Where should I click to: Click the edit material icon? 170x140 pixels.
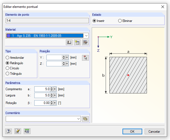[85, 43]
